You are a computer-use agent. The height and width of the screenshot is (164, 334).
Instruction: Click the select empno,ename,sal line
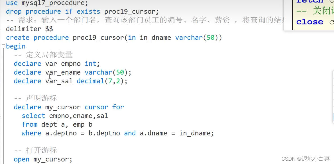coord(65,116)
